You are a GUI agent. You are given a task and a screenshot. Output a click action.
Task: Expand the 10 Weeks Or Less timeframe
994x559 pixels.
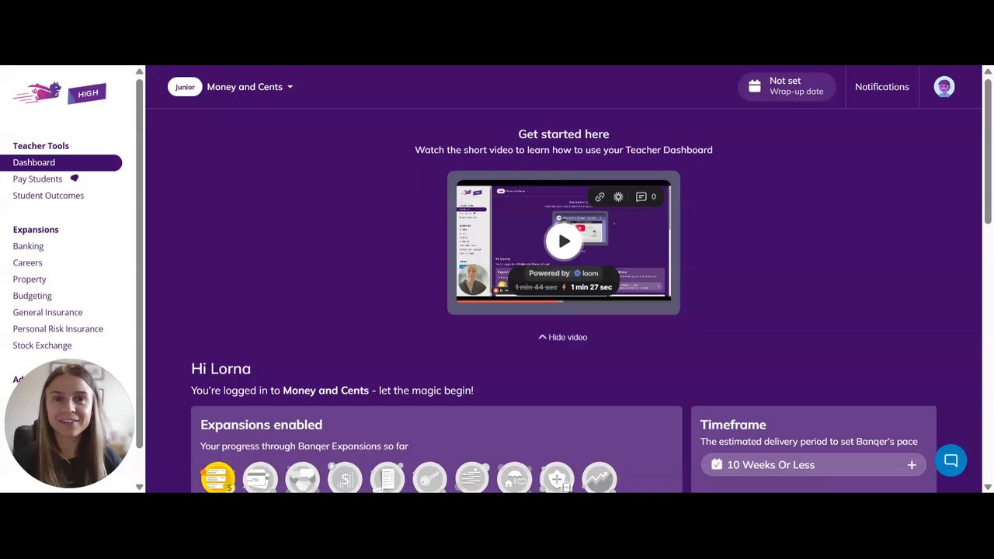pos(813,464)
